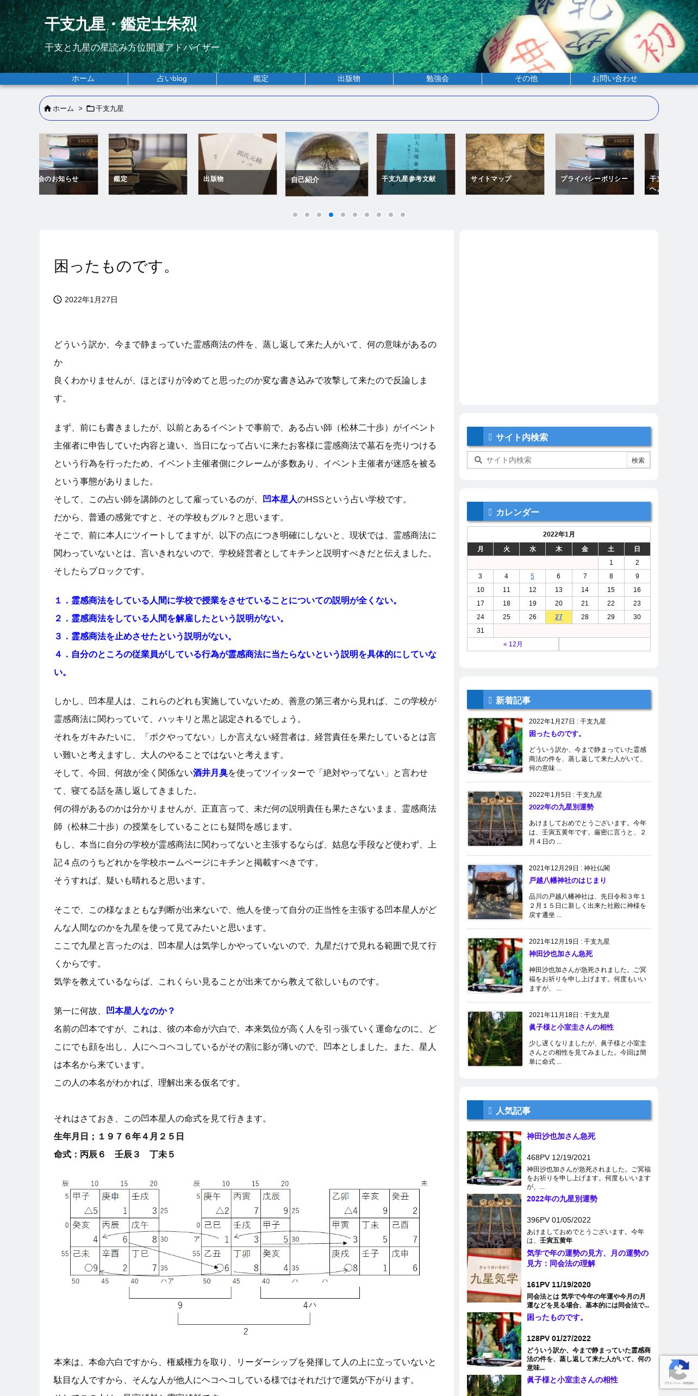Screen dimensions: 698x1396
Task: Open recent post 困ったものです。
Action: (556, 734)
